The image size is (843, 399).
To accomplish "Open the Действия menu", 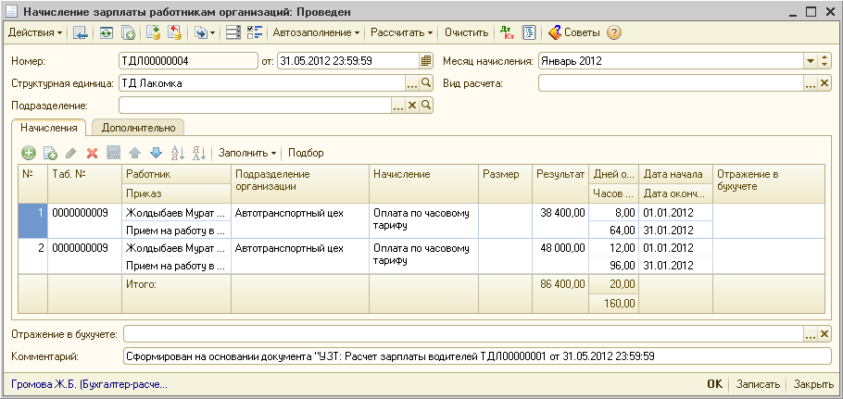I will pyautogui.click(x=35, y=32).
